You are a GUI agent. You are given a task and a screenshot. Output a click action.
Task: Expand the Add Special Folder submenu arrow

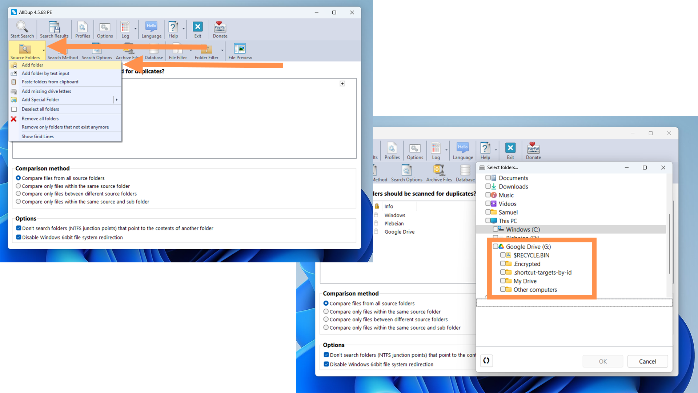coord(117,100)
